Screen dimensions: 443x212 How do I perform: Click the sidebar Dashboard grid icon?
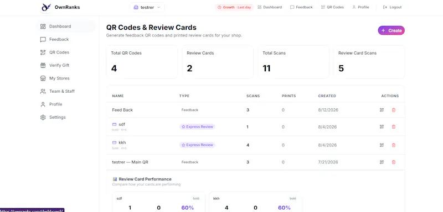tap(43, 26)
